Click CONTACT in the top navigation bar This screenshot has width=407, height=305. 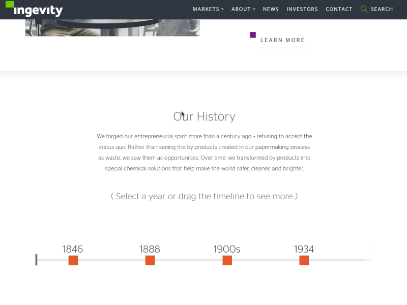tap(339, 9)
